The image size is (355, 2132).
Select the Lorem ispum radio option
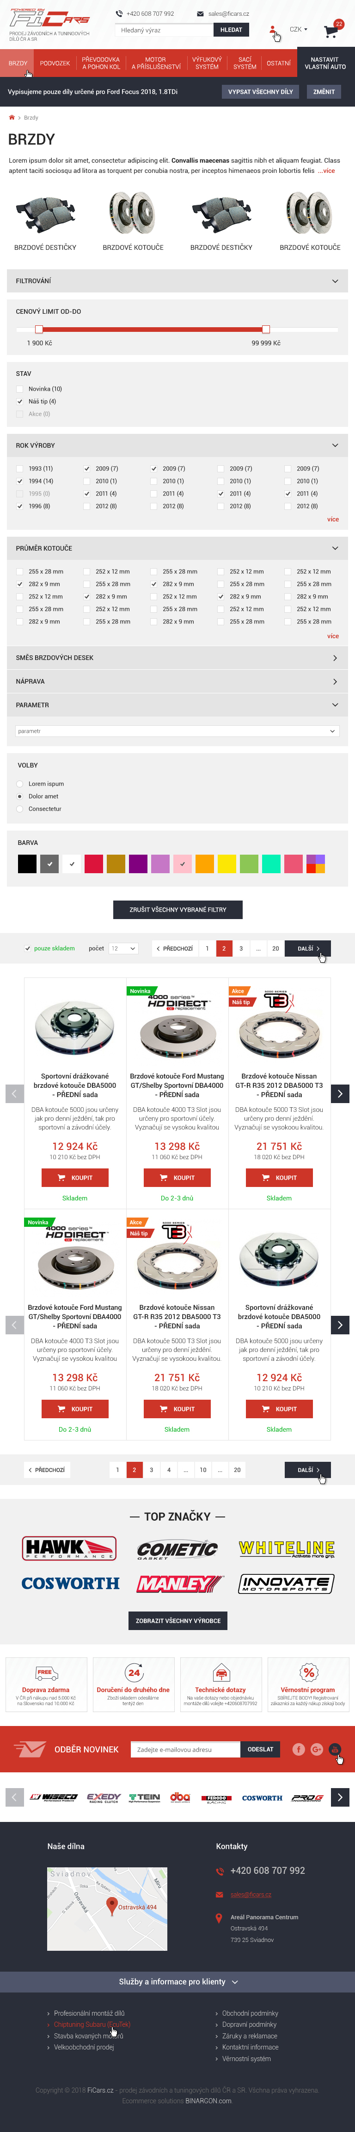20,784
